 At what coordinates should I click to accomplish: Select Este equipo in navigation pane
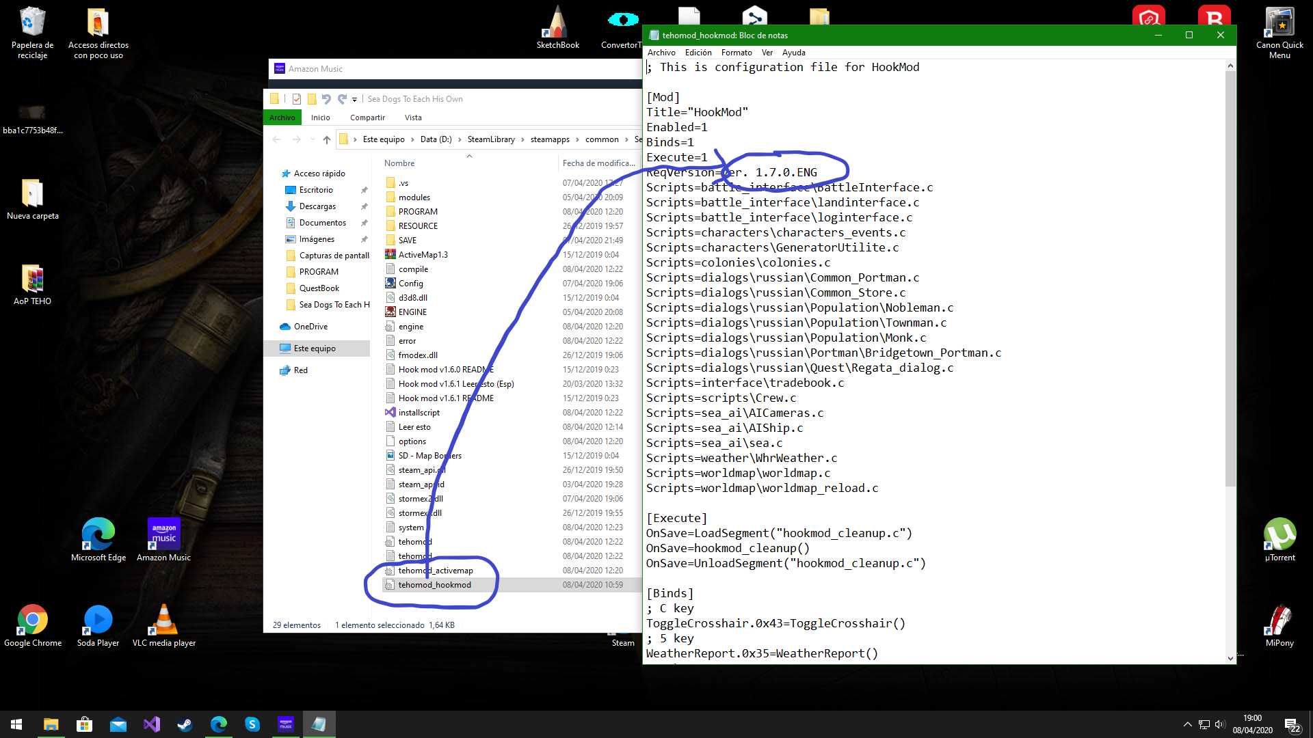coord(315,348)
